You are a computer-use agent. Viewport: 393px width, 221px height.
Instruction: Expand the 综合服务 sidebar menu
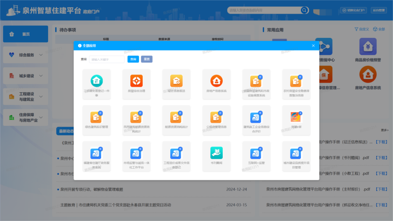[26, 55]
